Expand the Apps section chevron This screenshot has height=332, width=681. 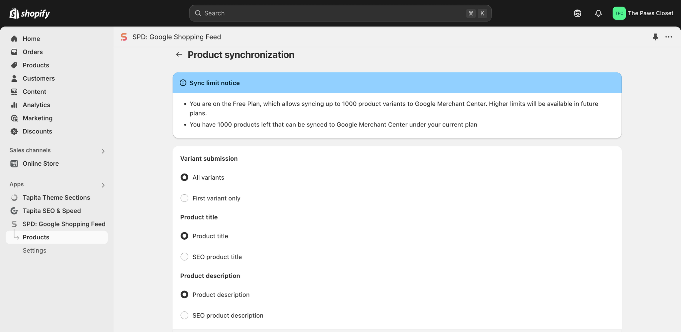point(103,185)
